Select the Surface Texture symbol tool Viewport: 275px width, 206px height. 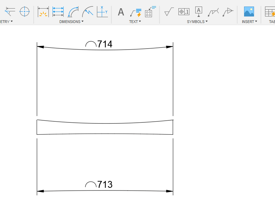(x=169, y=12)
